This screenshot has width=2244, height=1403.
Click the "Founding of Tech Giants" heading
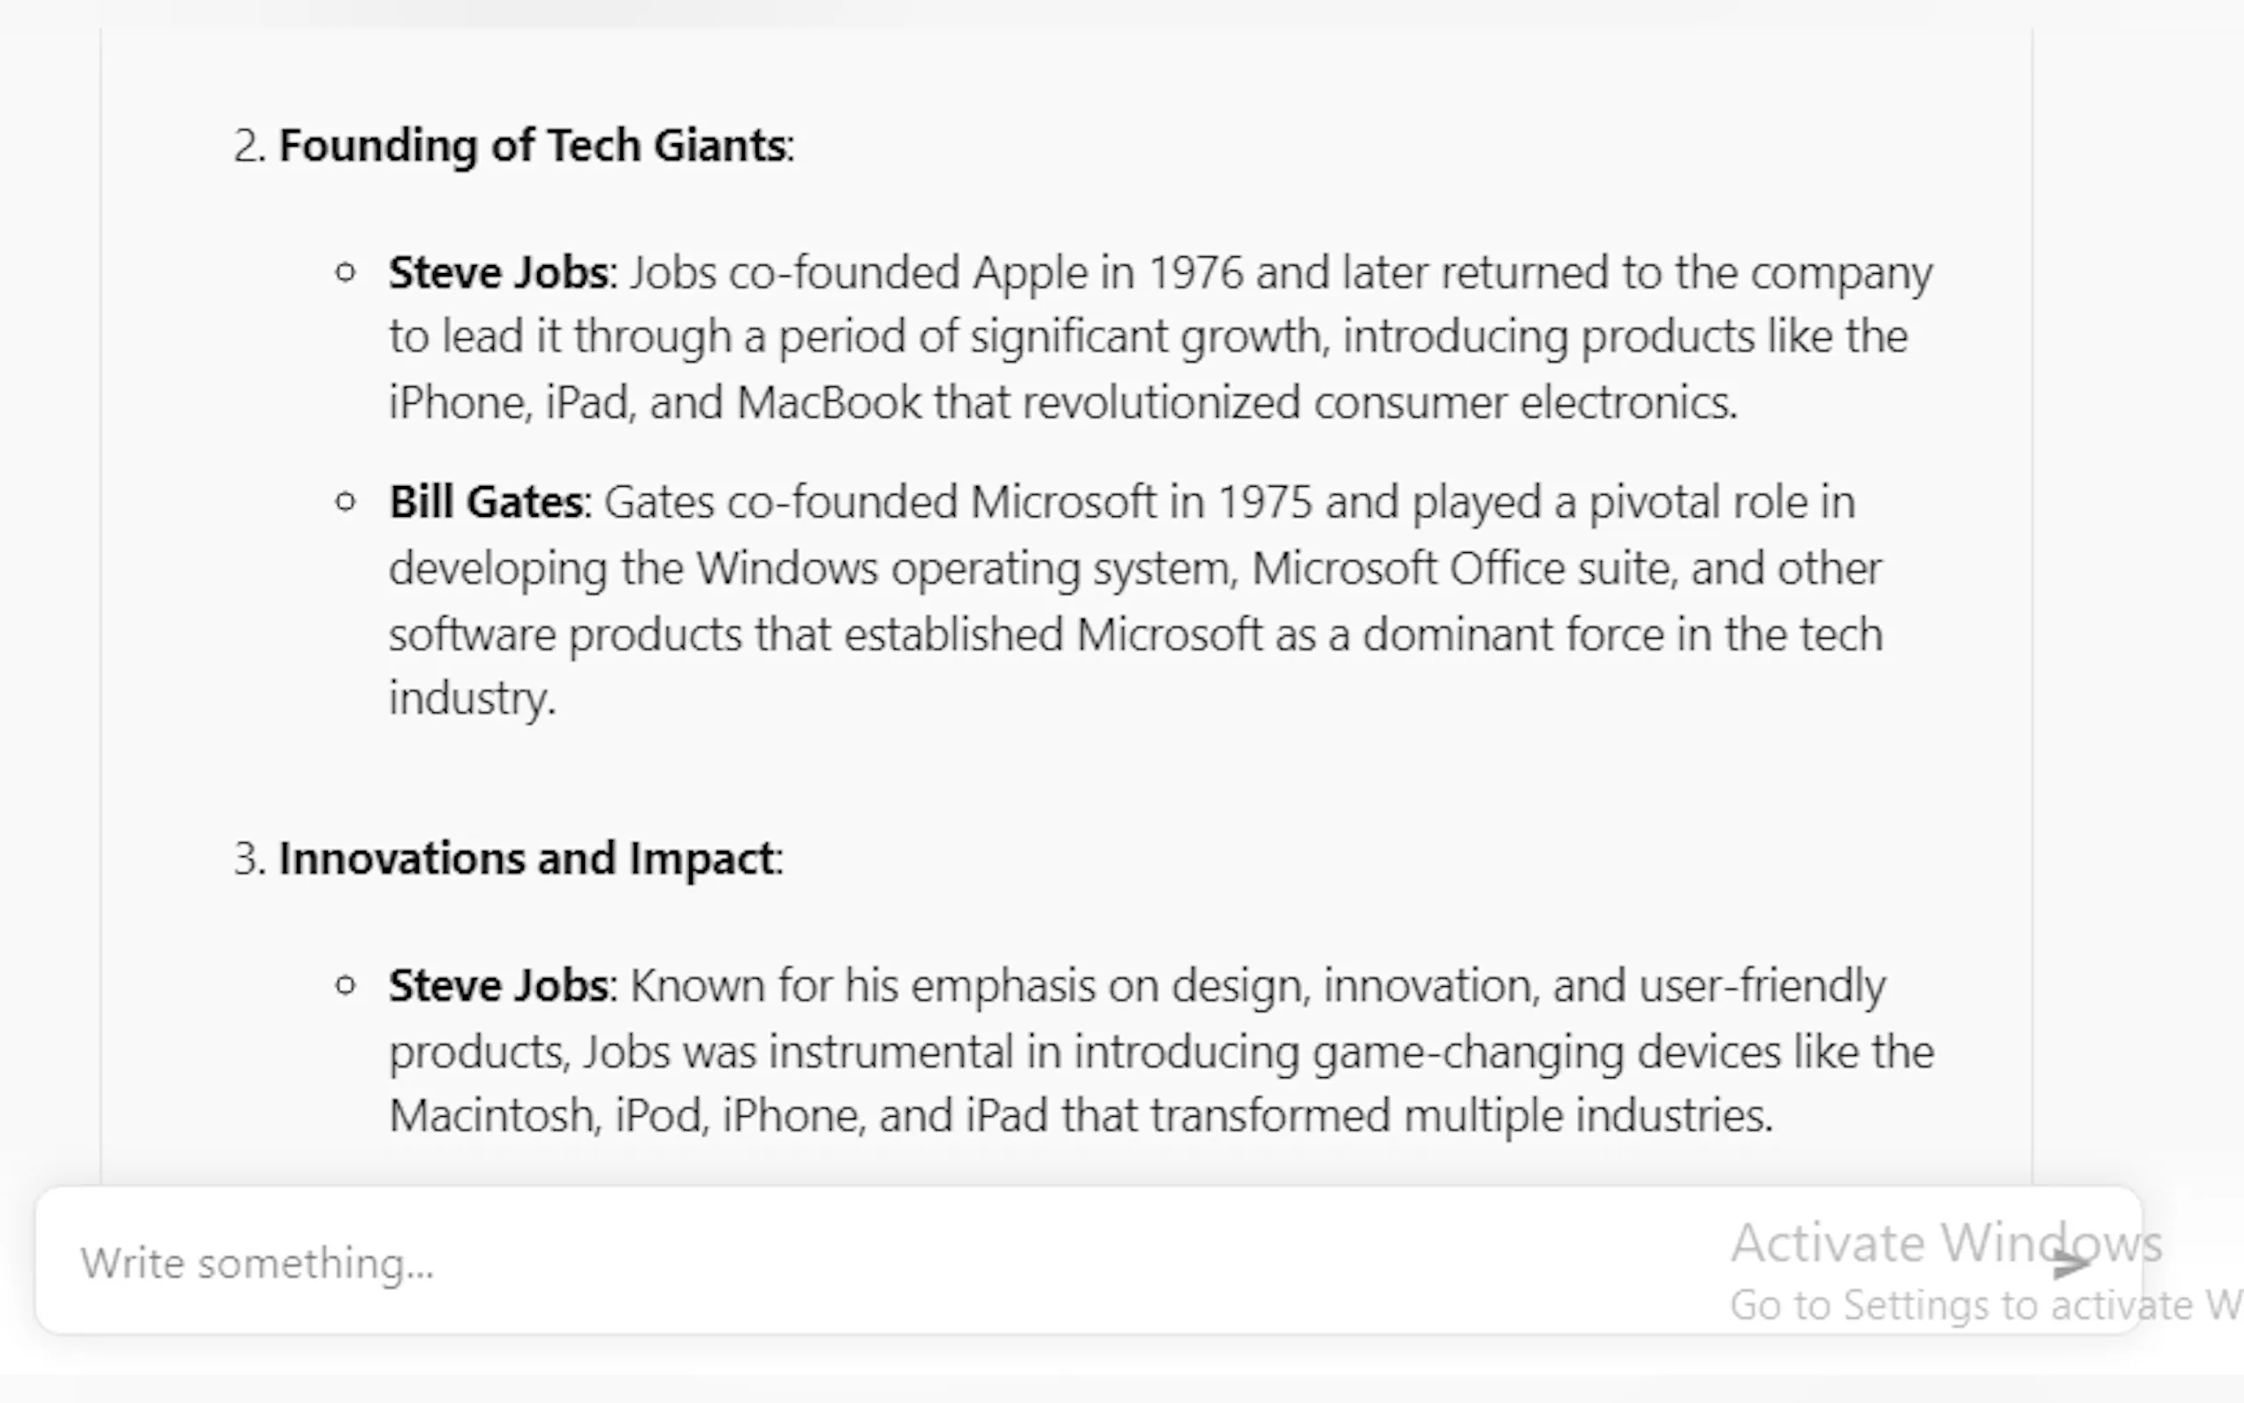coord(533,146)
